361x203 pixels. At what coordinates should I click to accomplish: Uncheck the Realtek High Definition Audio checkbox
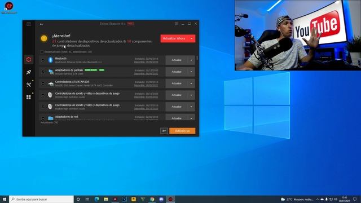(x=43, y=107)
